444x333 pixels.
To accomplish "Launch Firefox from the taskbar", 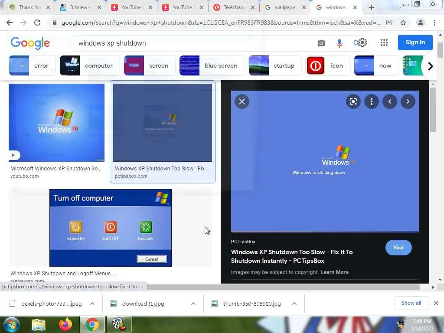I will (65, 324).
